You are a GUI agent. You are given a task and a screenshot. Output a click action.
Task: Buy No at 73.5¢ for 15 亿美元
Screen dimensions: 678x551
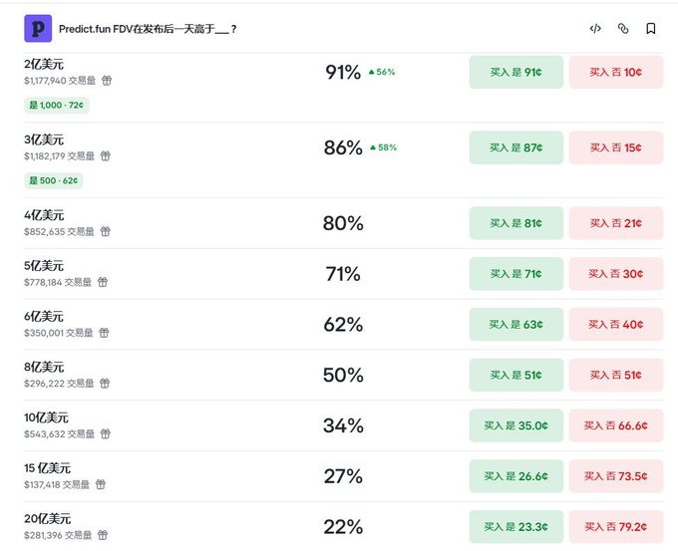pos(616,476)
